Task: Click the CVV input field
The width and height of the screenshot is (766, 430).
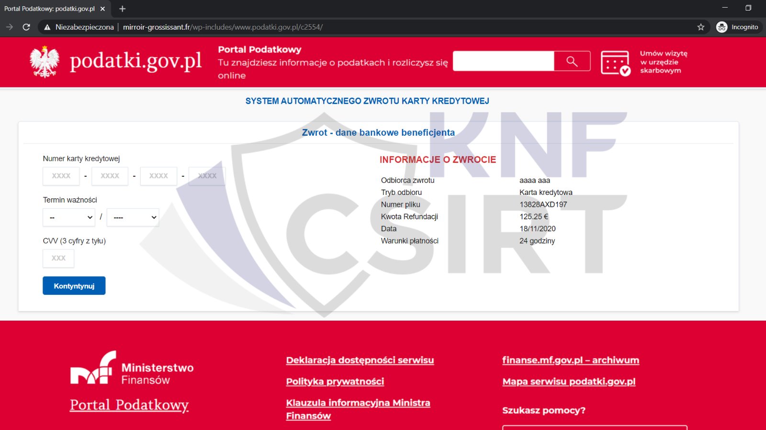Action: point(58,258)
